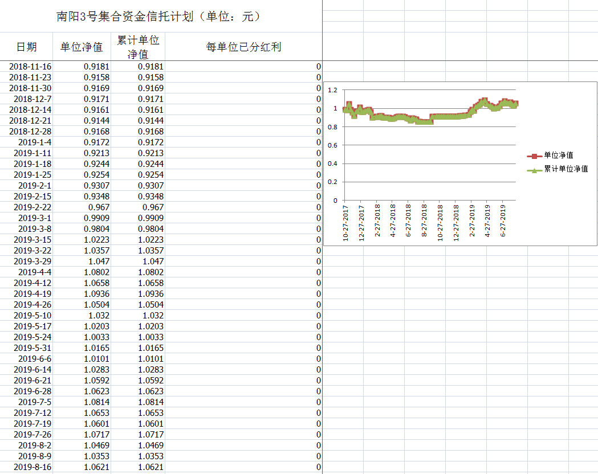Viewport: 598px width, 474px height.
Task: Select the 累计单位净值 cell for 2018-12-28
Action: [x=138, y=132]
